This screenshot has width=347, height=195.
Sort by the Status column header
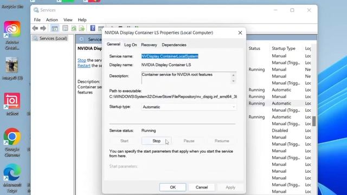pyautogui.click(x=254, y=48)
